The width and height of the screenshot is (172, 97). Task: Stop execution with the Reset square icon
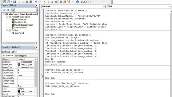(x=52, y=2)
